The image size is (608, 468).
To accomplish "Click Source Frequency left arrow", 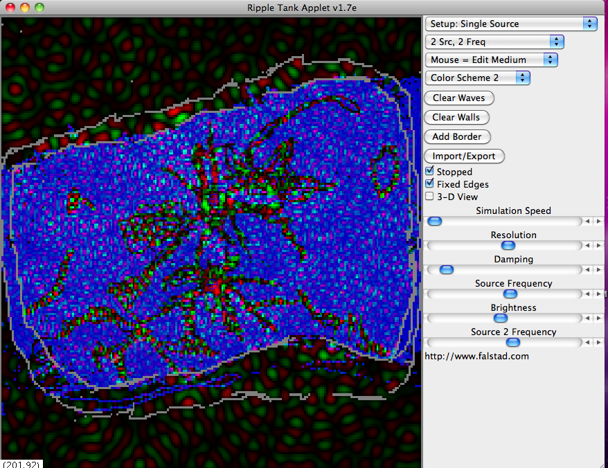I will (x=587, y=294).
